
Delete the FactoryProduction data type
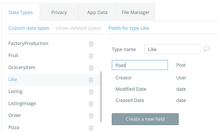pos(91,44)
